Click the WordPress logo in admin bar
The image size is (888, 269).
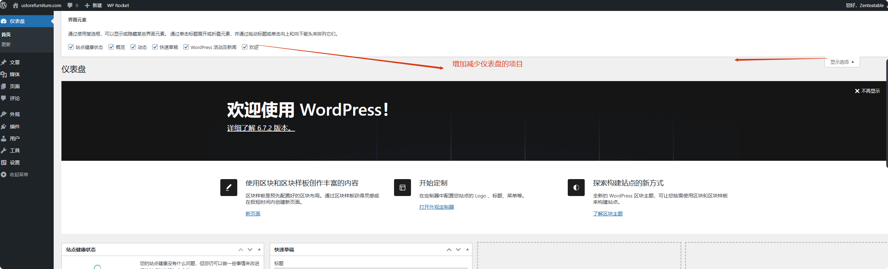click(4, 5)
